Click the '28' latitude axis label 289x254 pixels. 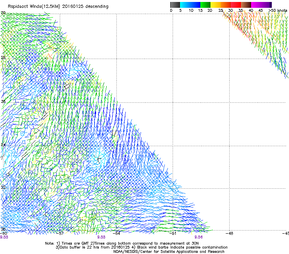(3, 57)
